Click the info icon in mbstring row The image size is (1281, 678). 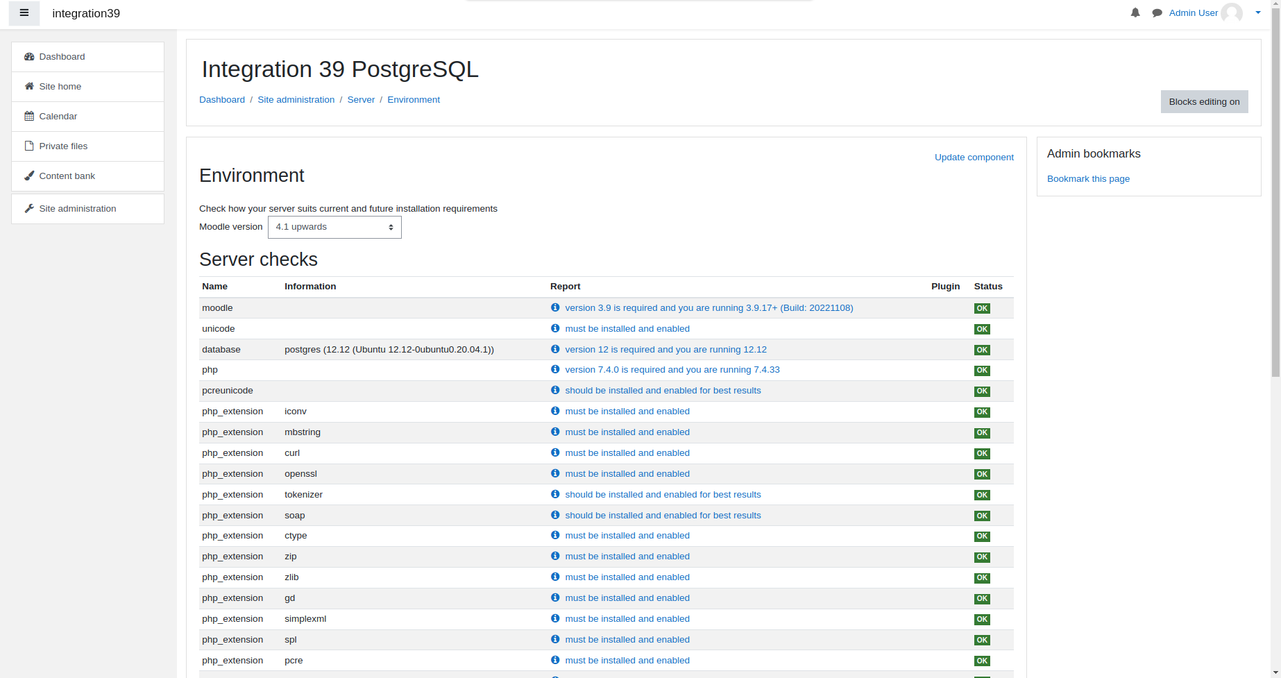555,432
